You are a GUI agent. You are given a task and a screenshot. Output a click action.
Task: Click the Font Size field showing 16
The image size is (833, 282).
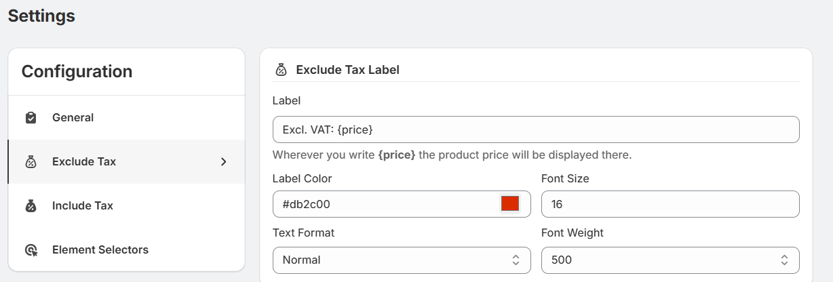[670, 203]
